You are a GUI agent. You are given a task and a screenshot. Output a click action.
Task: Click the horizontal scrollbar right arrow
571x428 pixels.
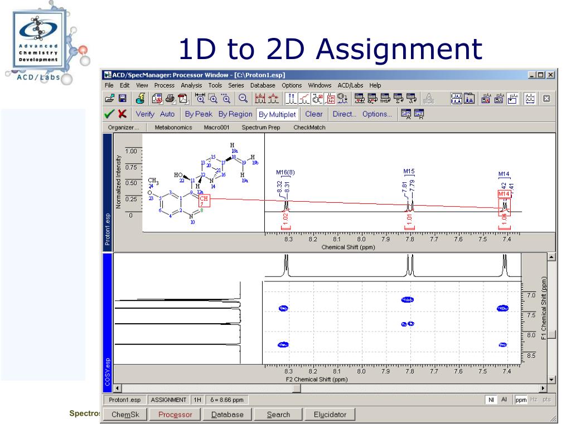(543, 388)
